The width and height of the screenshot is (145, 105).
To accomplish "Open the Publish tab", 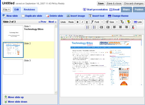I will [139, 10].
